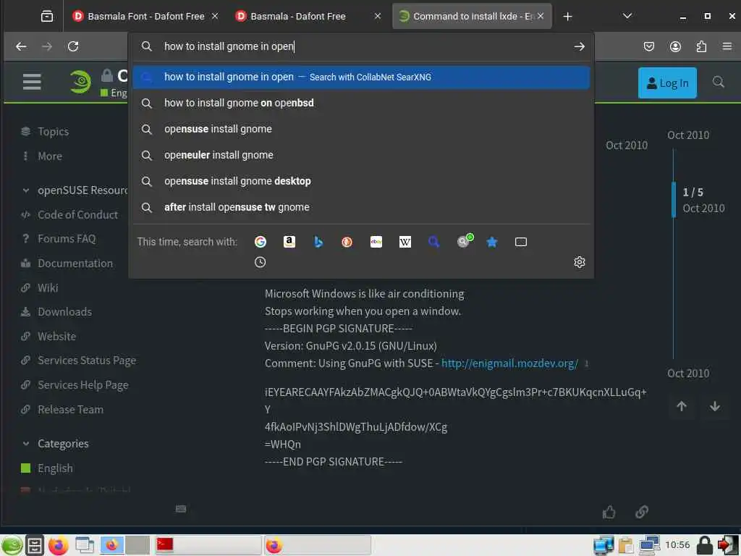
Task: Collapse the openSUSE Resources sidebar section
Action: (x=26, y=190)
